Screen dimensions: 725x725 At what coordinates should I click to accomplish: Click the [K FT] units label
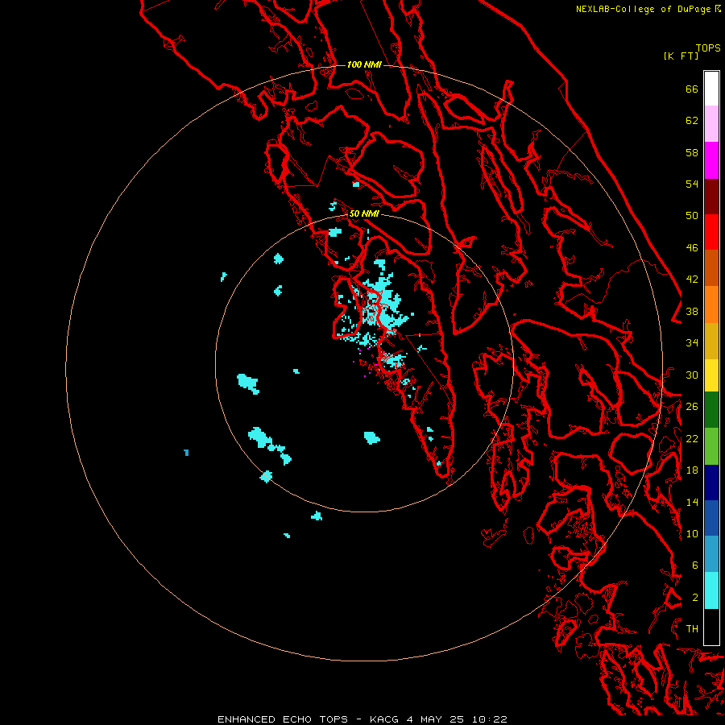(681, 56)
